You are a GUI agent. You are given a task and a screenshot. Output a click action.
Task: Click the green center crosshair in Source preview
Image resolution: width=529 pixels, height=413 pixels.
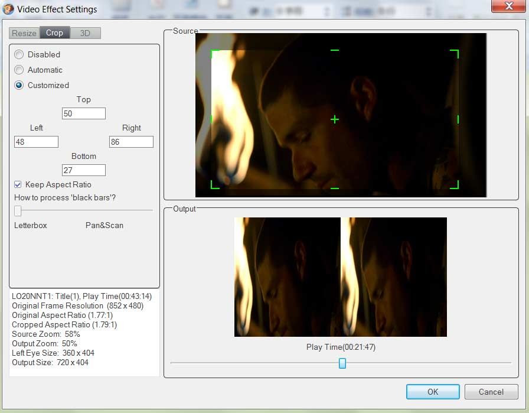click(x=335, y=119)
